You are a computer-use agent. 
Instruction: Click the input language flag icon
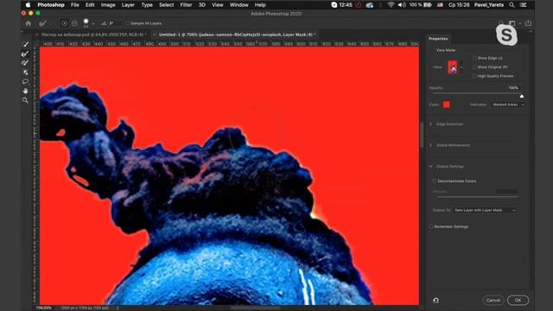(440, 5)
